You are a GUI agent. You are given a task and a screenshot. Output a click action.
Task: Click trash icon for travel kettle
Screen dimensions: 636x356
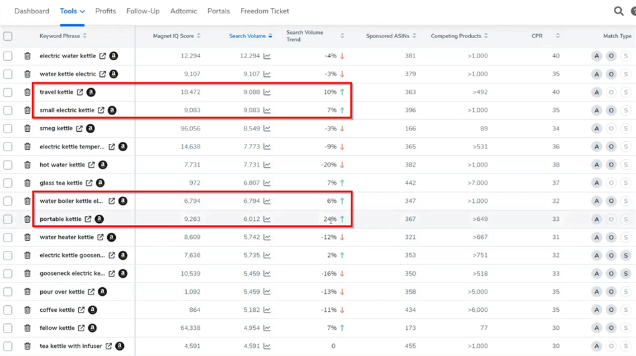point(27,92)
